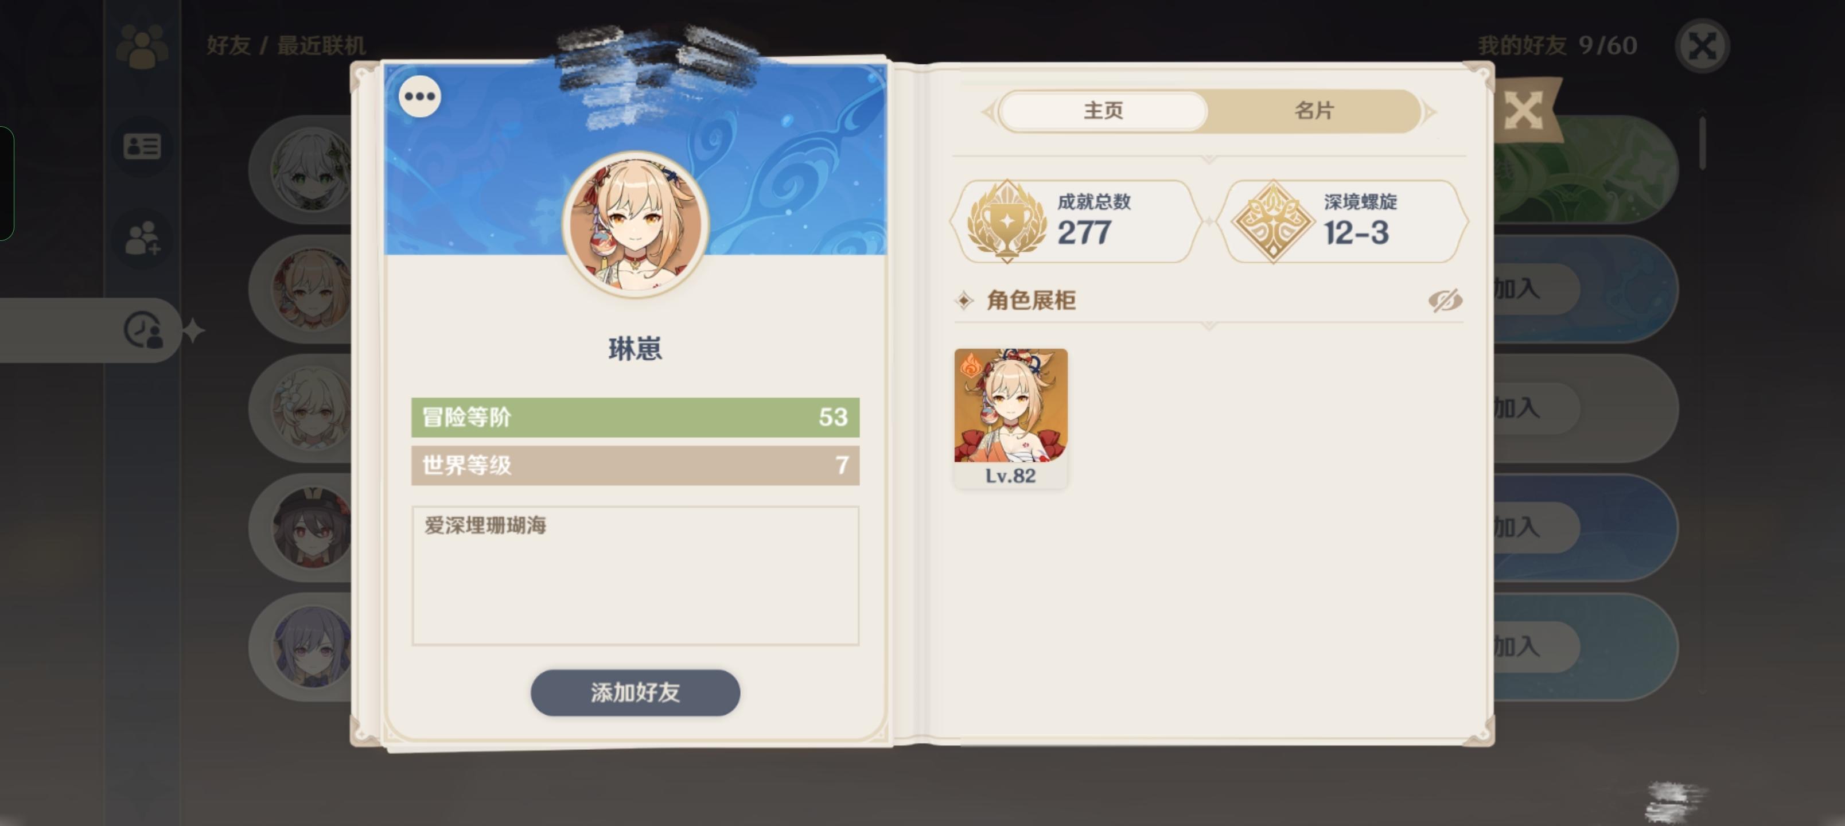The width and height of the screenshot is (1845, 826).
Task: Click the Spiral Abyss diamond emblem
Action: tap(1274, 221)
